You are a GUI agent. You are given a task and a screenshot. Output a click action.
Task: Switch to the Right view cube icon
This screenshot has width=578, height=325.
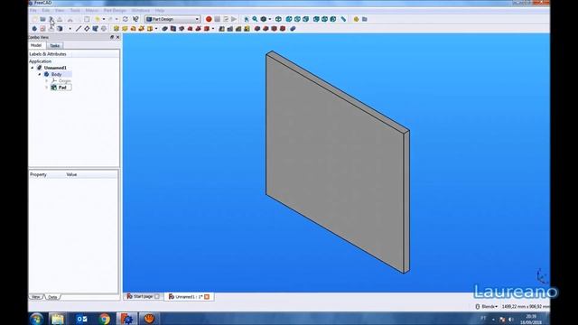coord(305,19)
